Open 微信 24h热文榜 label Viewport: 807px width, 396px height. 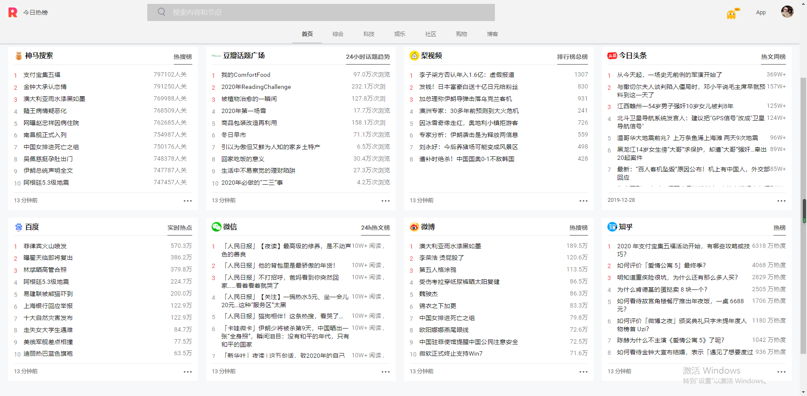376,228
